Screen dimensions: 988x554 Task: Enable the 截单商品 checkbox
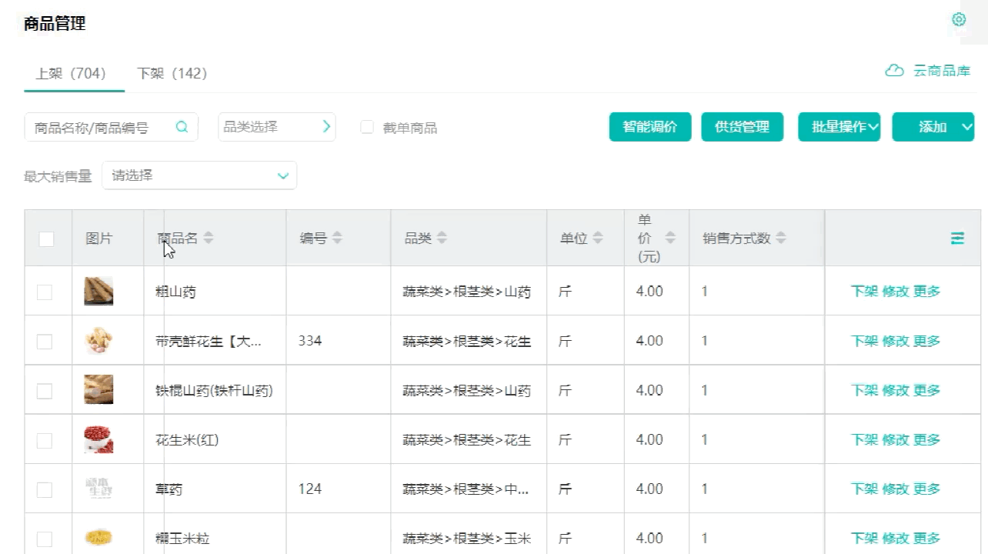(367, 127)
